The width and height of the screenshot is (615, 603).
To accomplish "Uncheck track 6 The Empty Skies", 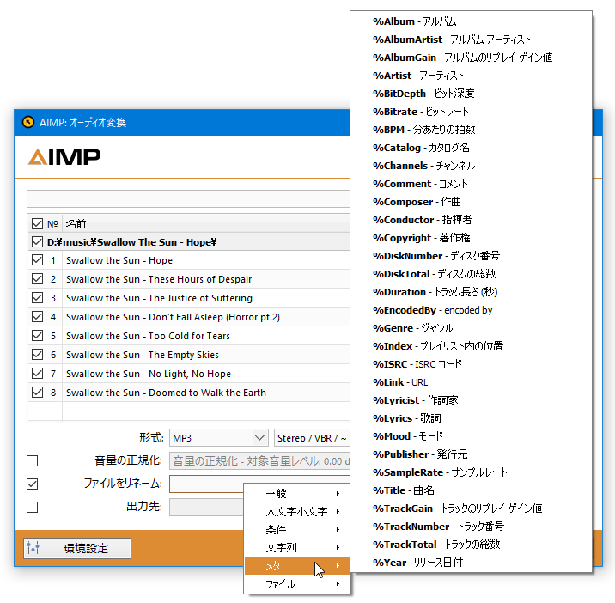I will [37, 354].
